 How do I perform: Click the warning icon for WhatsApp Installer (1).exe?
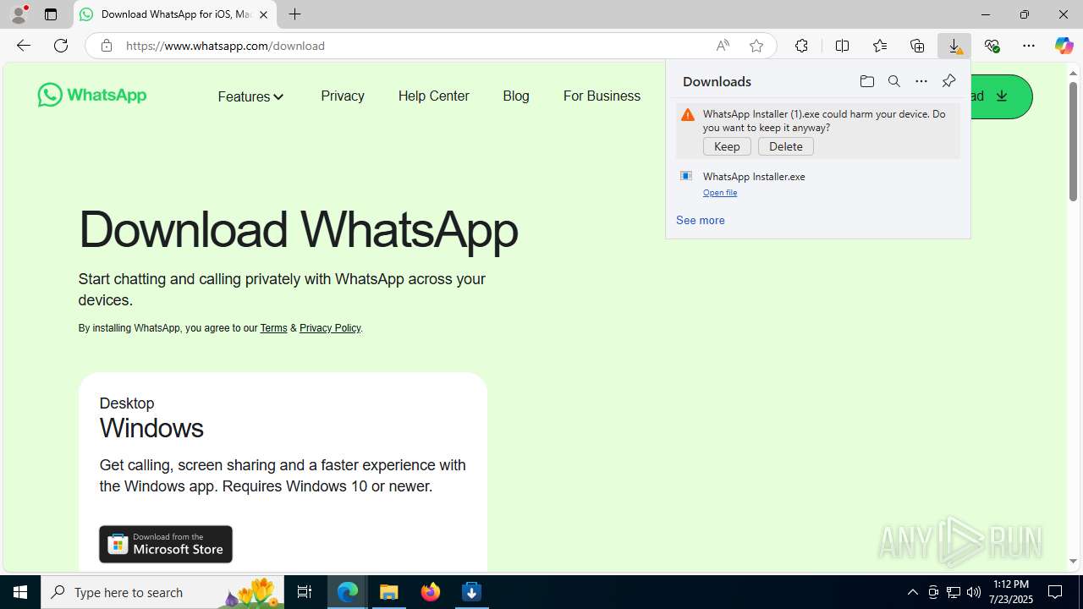(688, 115)
